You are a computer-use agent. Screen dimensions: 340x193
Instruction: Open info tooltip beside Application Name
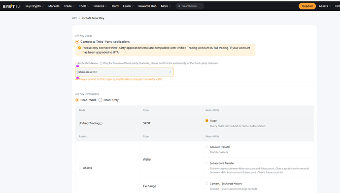pos(101,63)
